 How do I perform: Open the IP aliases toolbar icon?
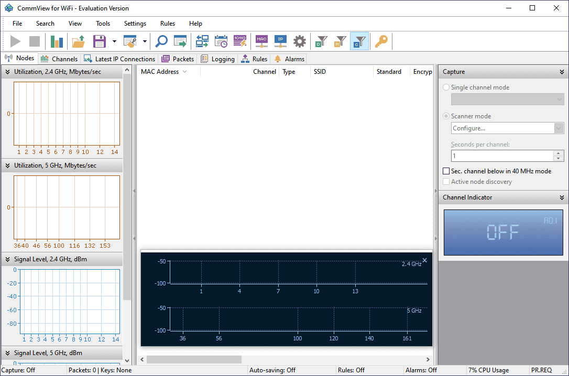(280, 41)
